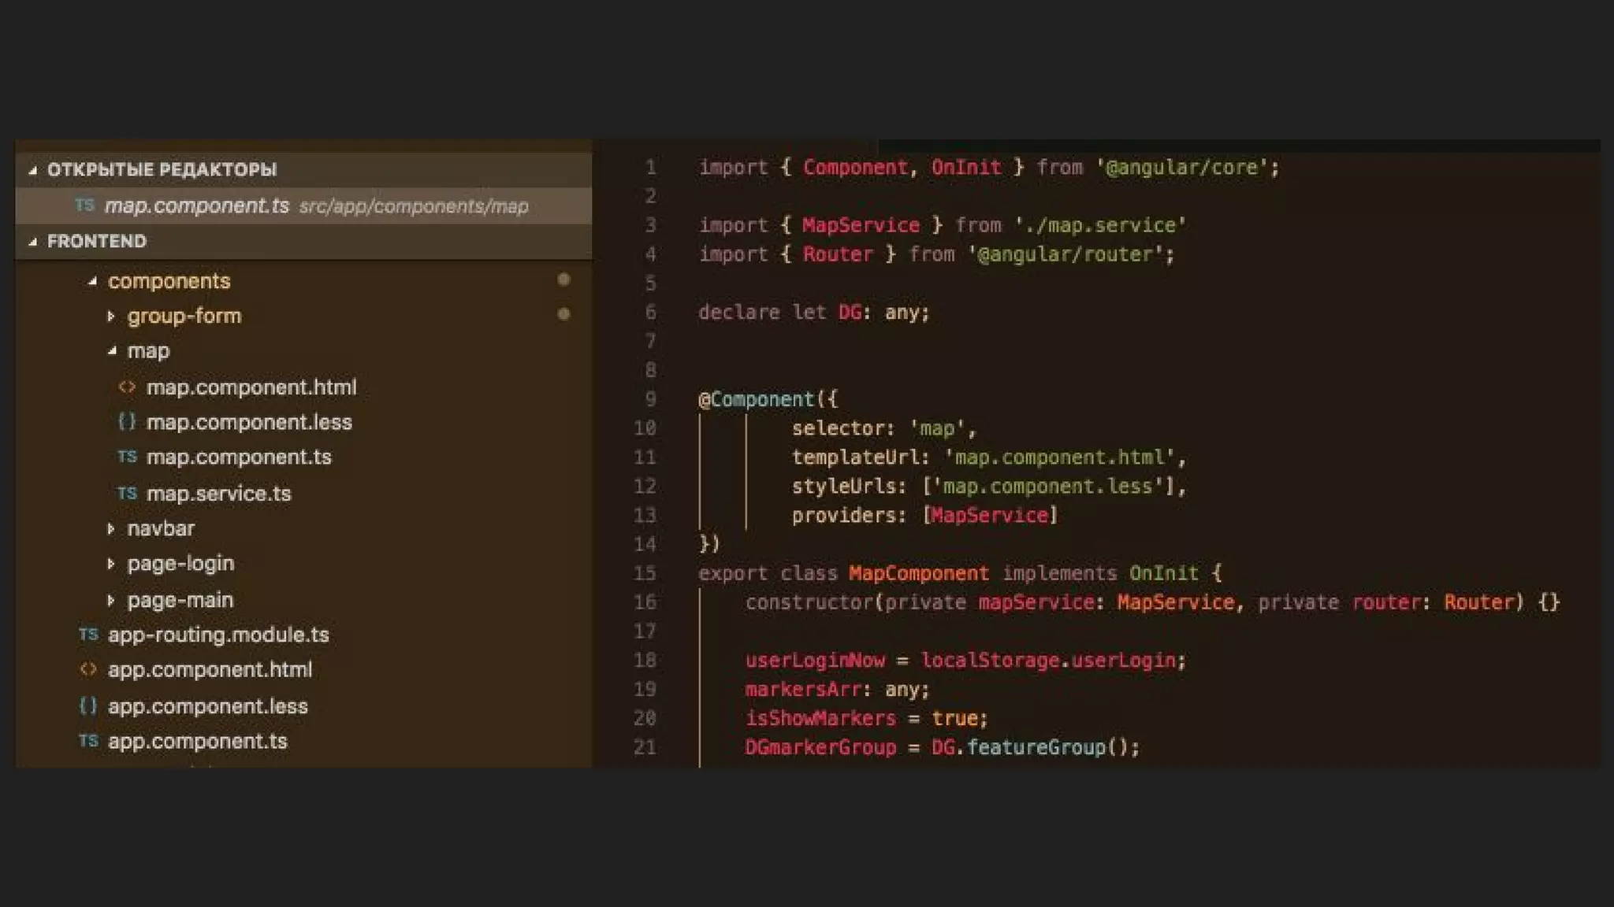This screenshot has height=907, width=1614.
Task: Collapse the ОТКРЫТЫЕ РЕДАКТОРЫ section
Action: point(33,170)
